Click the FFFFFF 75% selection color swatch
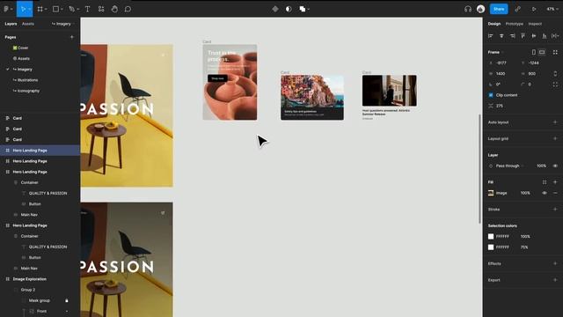 (x=491, y=247)
